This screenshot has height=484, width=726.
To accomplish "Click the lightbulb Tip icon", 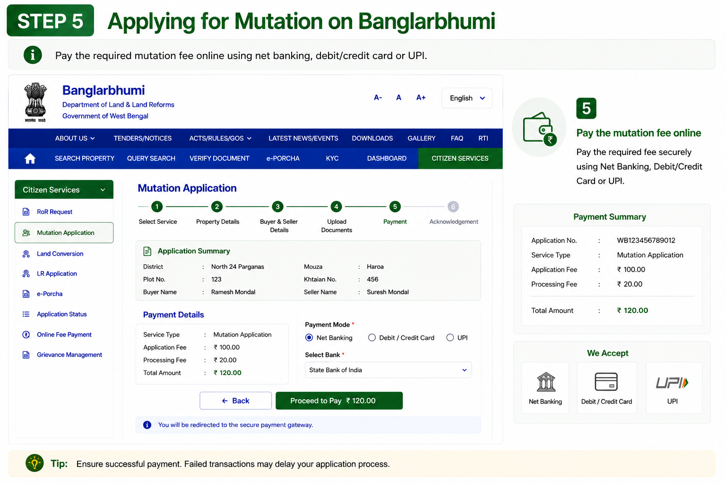I will [35, 463].
